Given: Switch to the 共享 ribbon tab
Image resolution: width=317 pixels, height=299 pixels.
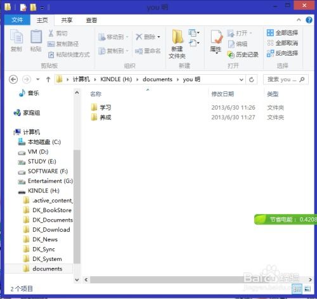Looking at the screenshot, I should pos(67,20).
